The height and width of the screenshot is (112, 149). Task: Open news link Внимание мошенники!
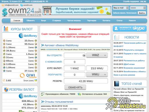click(x=134, y=68)
